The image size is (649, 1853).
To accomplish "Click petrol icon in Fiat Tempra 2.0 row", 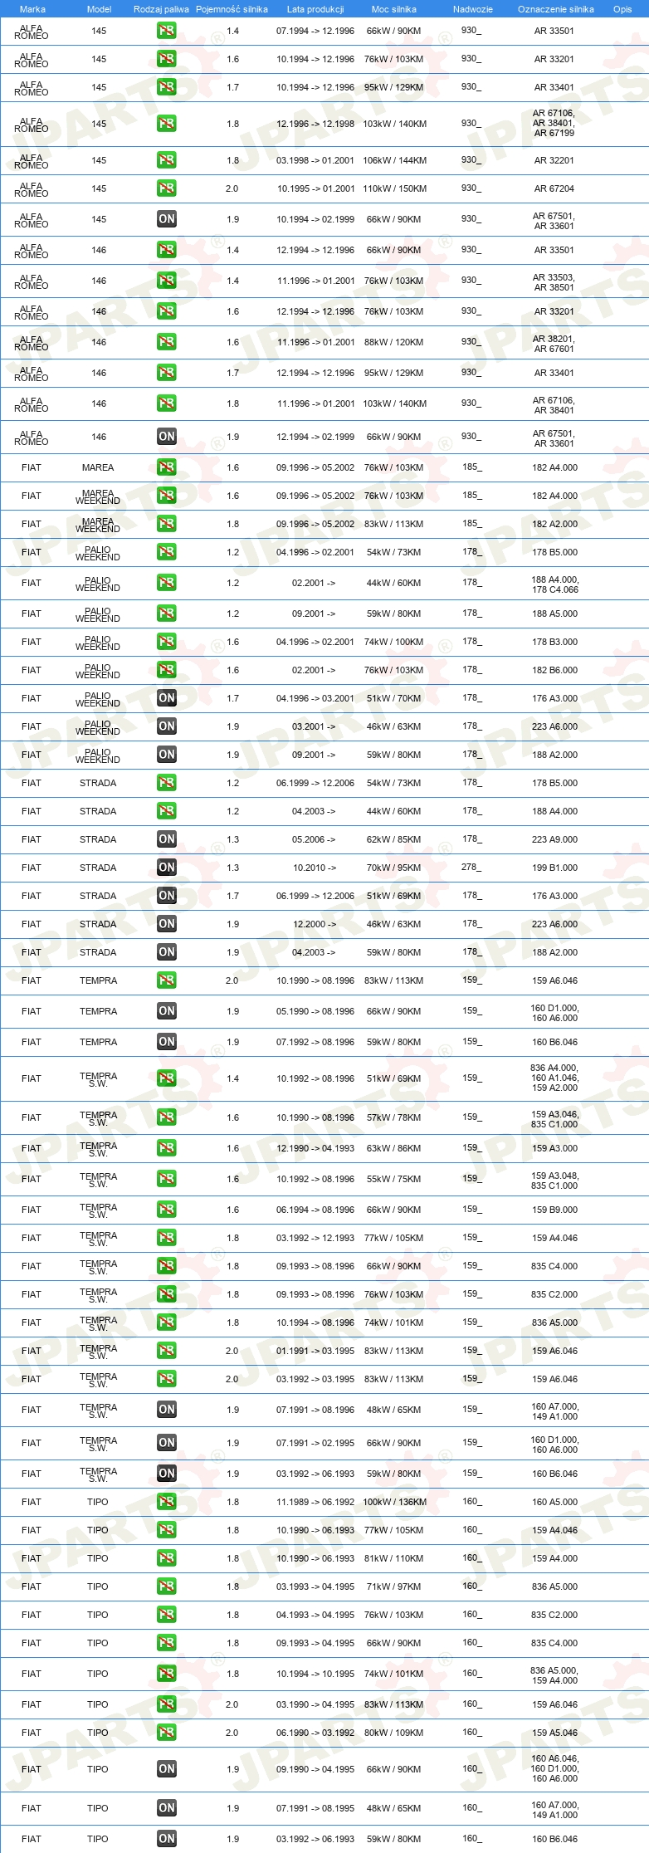I will coord(167,980).
